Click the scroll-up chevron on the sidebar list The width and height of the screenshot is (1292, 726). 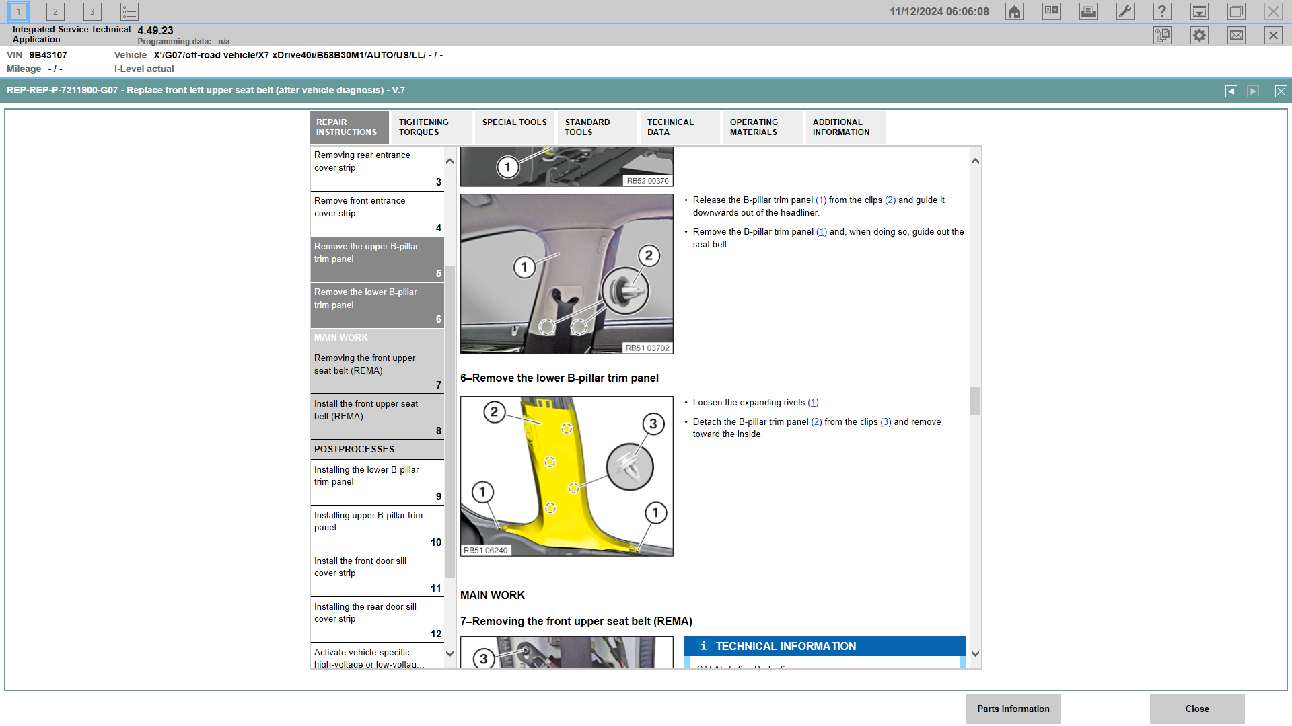[x=450, y=160]
